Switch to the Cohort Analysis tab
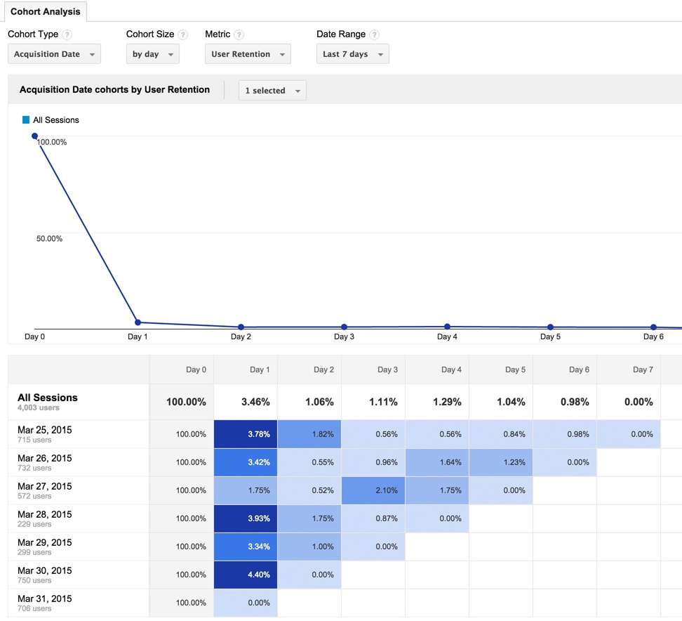This screenshot has width=682, height=621. coord(45,12)
